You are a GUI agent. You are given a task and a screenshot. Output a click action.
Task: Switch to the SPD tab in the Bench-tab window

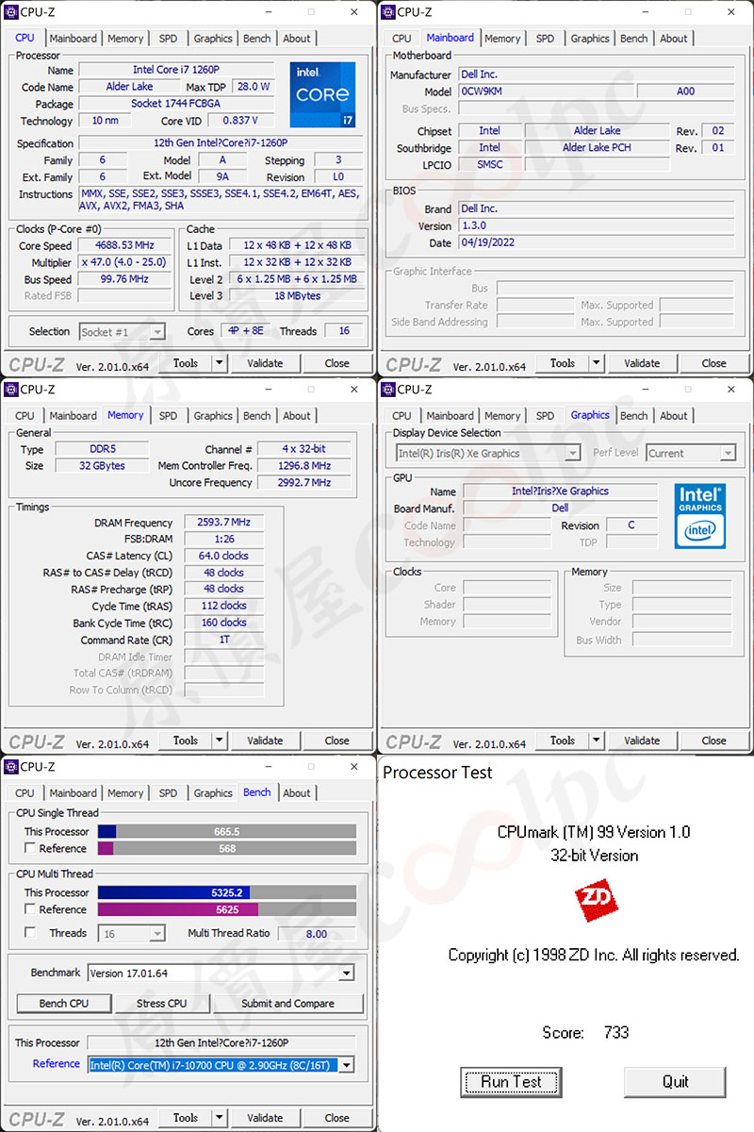pyautogui.click(x=168, y=793)
